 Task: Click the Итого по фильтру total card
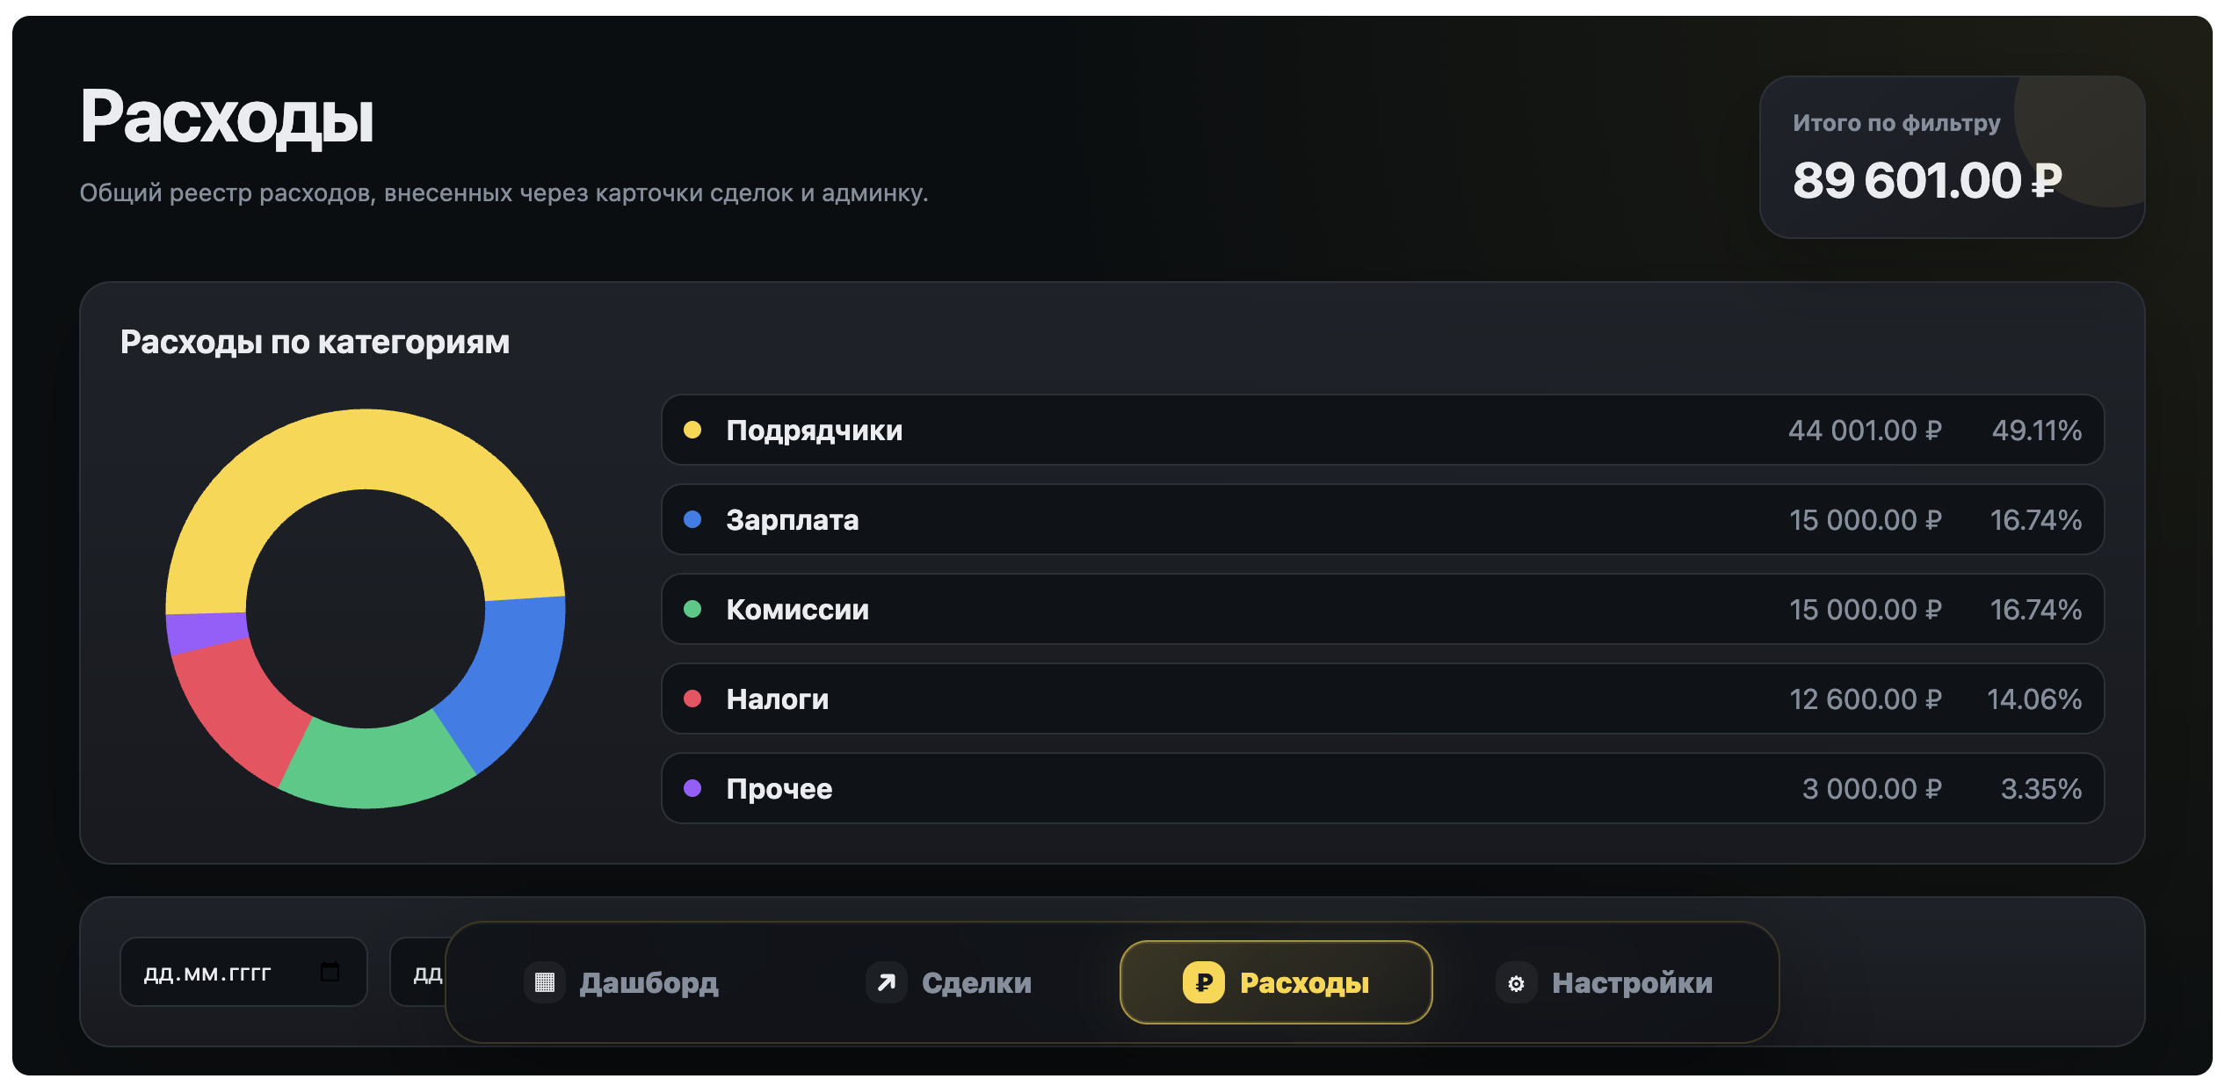click(x=1952, y=157)
